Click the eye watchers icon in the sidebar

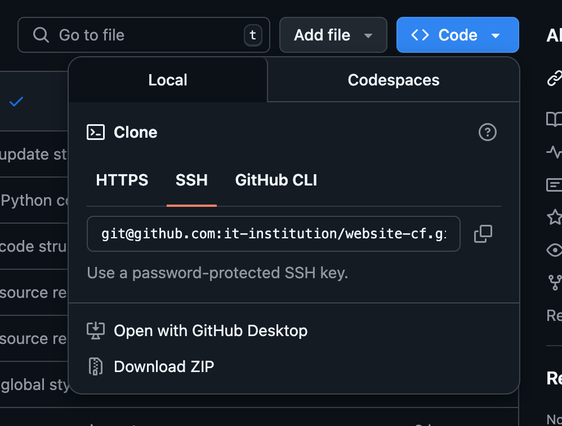pos(554,250)
